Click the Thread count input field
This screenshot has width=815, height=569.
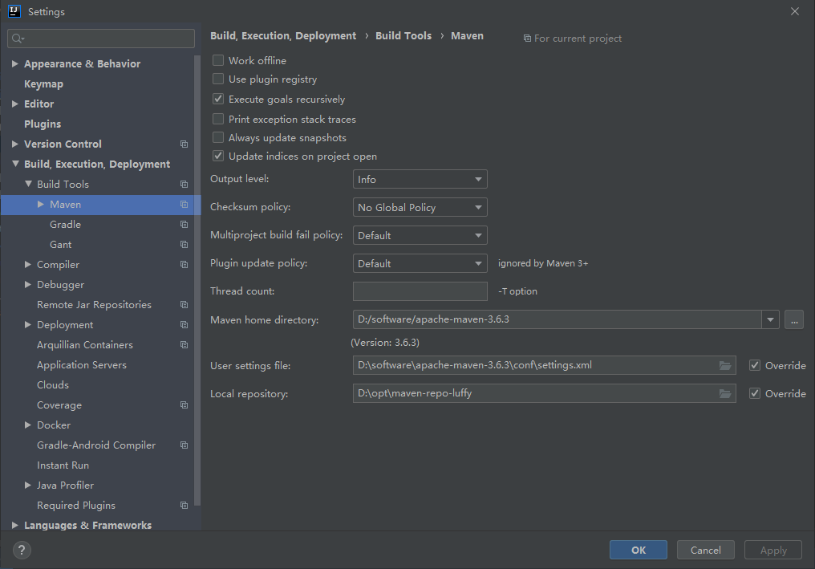[x=420, y=291]
